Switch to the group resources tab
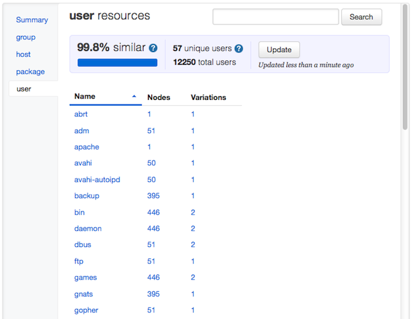This screenshot has height=319, width=412. tap(26, 37)
